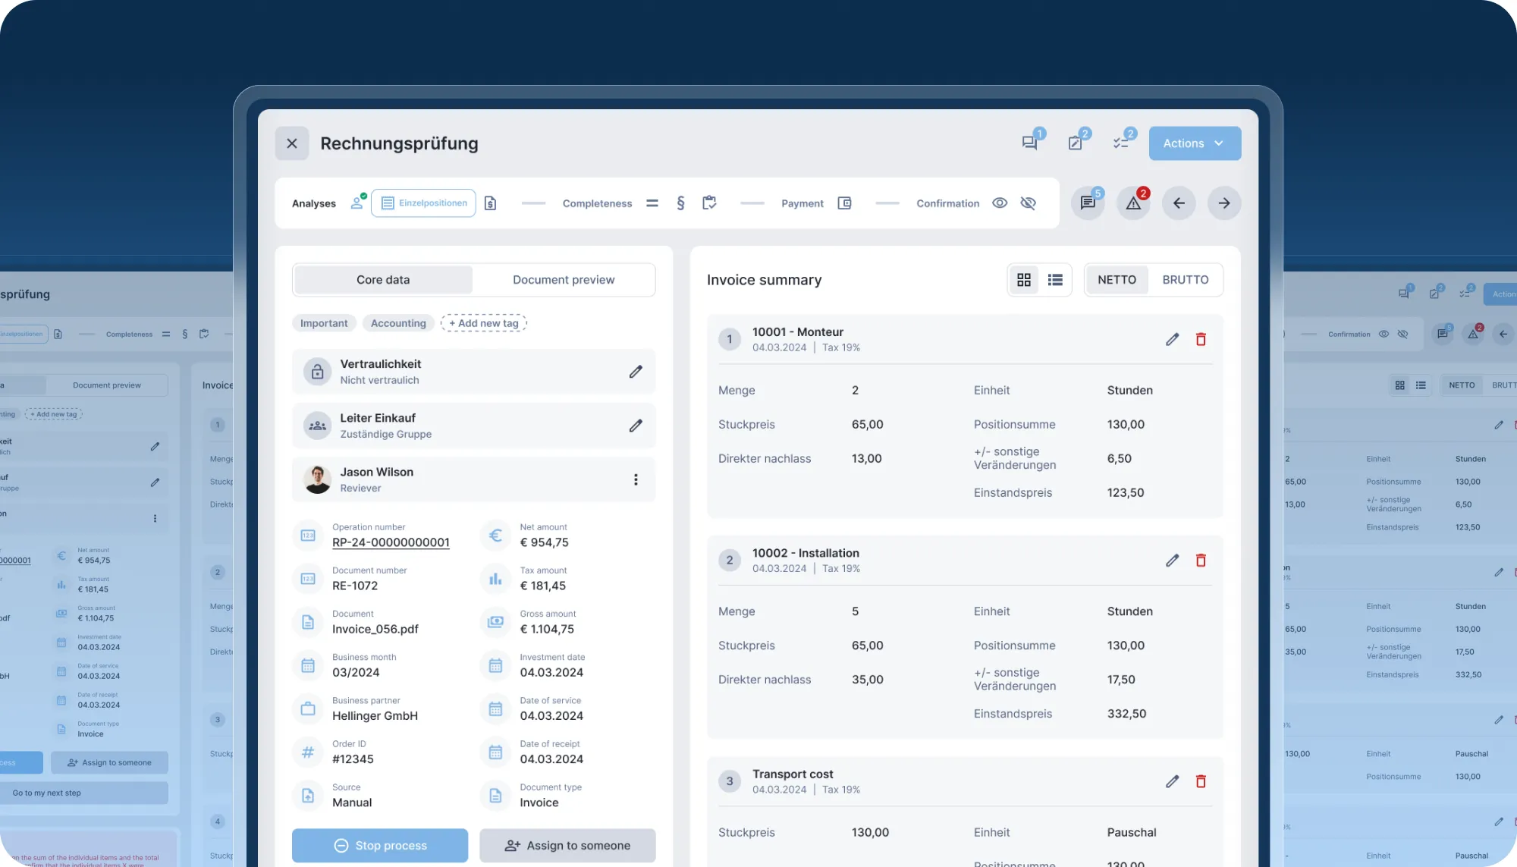Click the Add new tag chip
The image size is (1517, 867).
click(484, 323)
